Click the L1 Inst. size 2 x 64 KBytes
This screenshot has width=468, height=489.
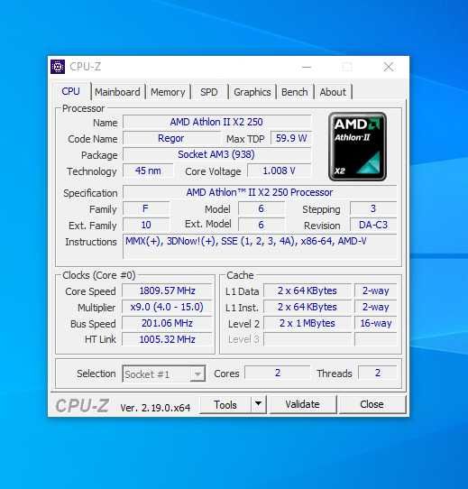pyautogui.click(x=307, y=307)
